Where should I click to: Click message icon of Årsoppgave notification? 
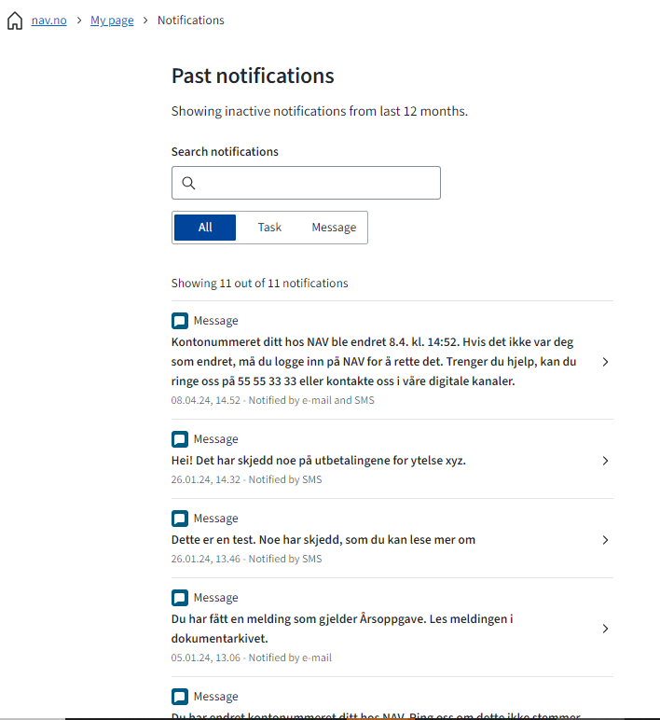180,598
